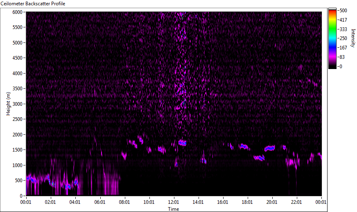
Task: Click the 12:01 time axis value
Action: coord(174,202)
